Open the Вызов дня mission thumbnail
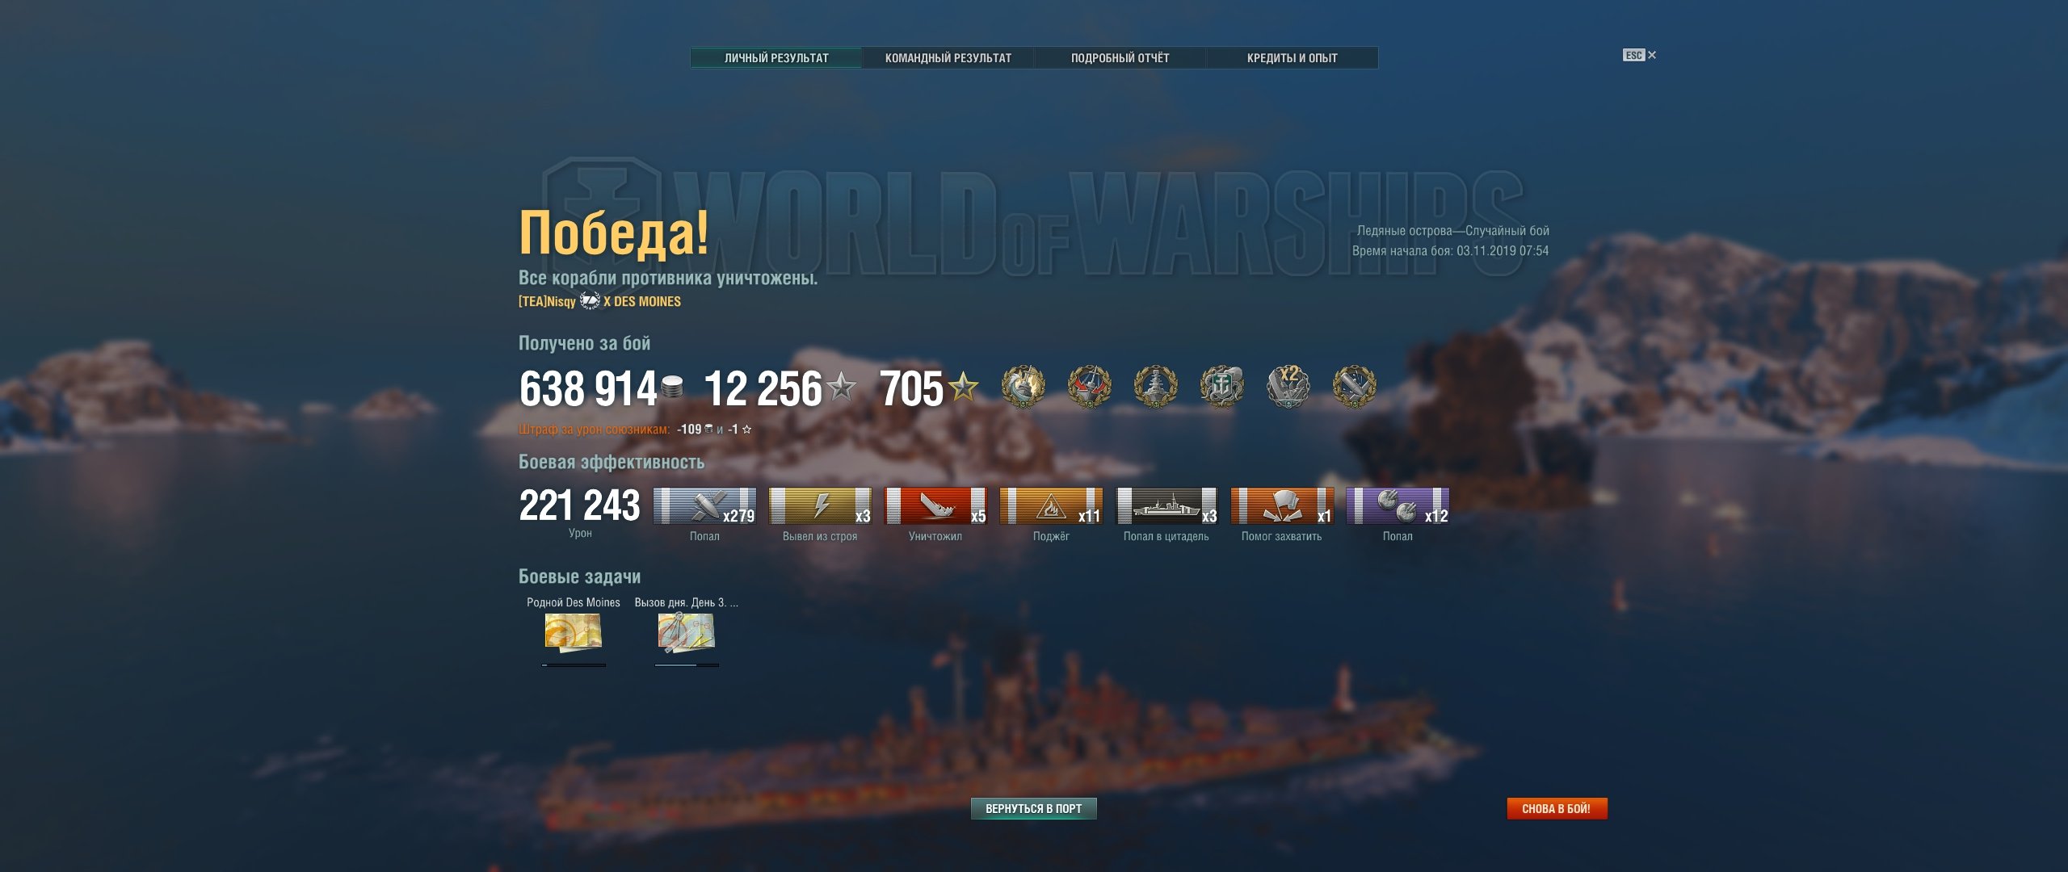The height and width of the screenshot is (872, 2068). [x=686, y=632]
